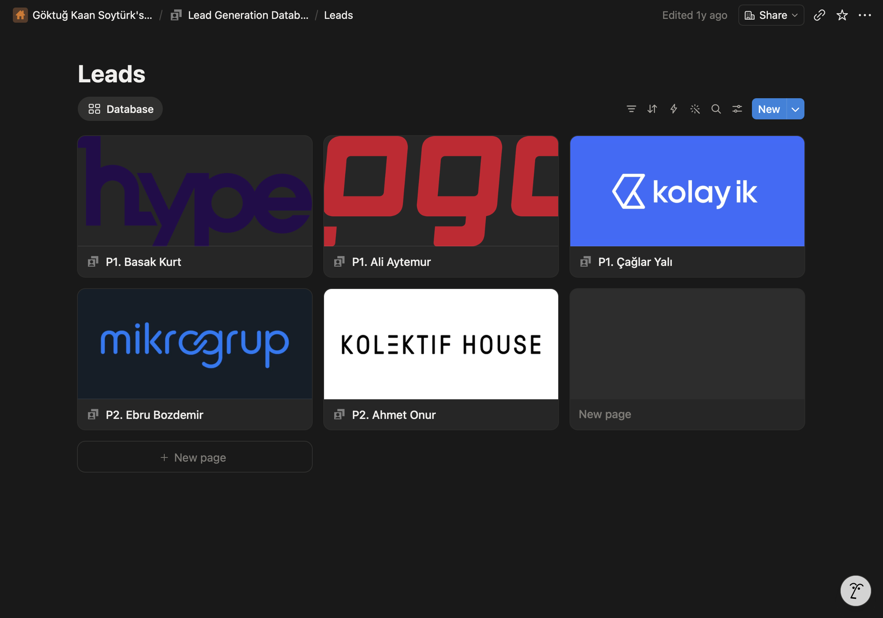Image resolution: width=883 pixels, height=618 pixels.
Task: Click the + New page button
Action: [x=195, y=457]
